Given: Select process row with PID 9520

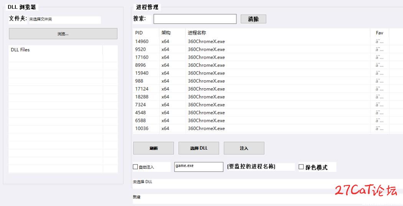Looking at the screenshot, I should (268, 49).
